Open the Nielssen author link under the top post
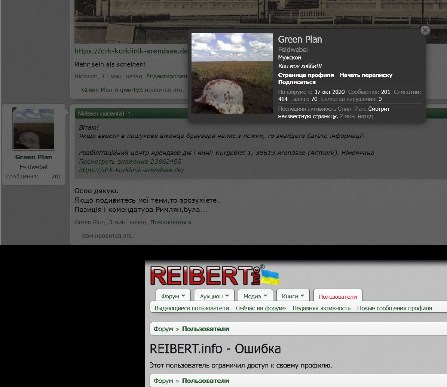This screenshot has height=387, width=447. point(86,76)
